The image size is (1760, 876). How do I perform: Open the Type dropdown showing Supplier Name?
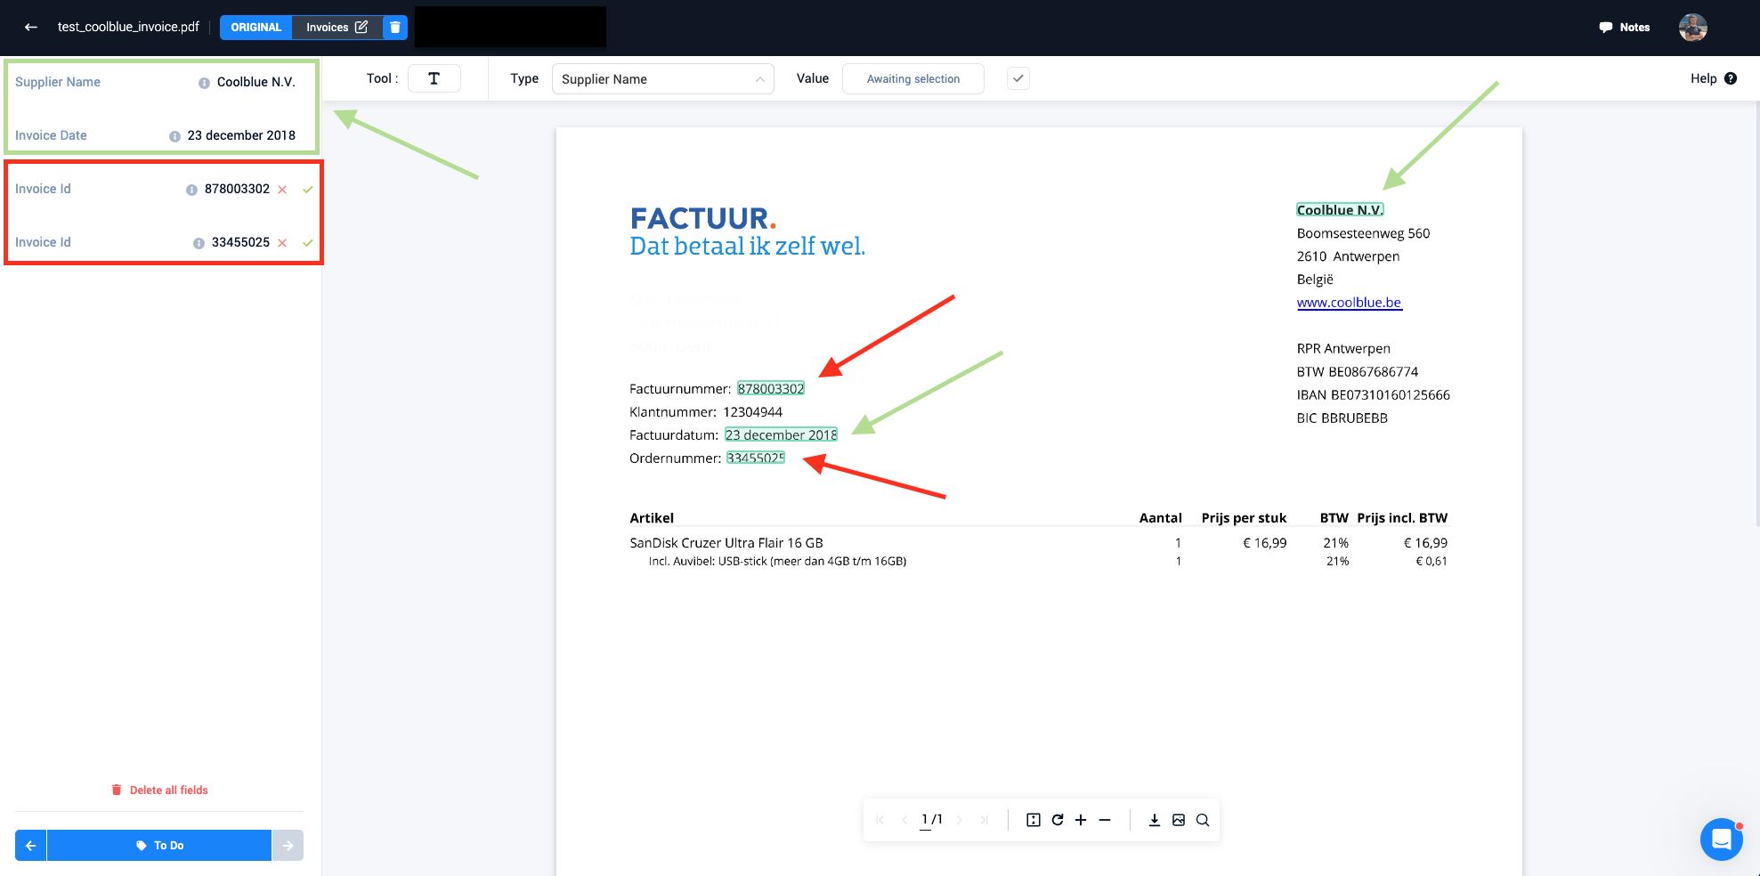662,79
